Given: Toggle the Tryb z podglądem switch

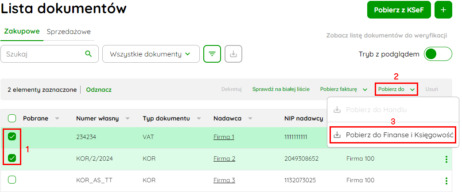Looking at the screenshot, I should click(x=438, y=54).
